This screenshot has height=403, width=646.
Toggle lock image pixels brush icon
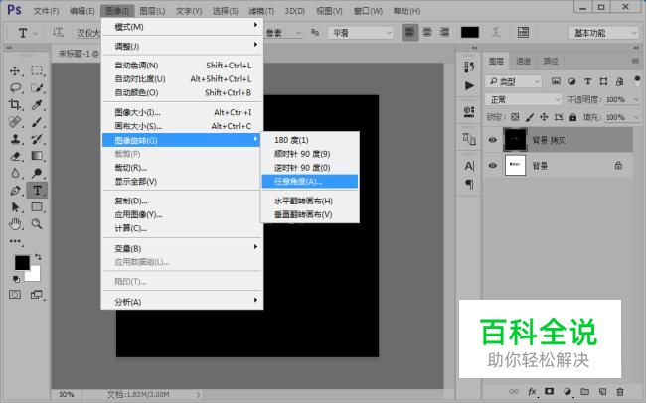(530, 117)
